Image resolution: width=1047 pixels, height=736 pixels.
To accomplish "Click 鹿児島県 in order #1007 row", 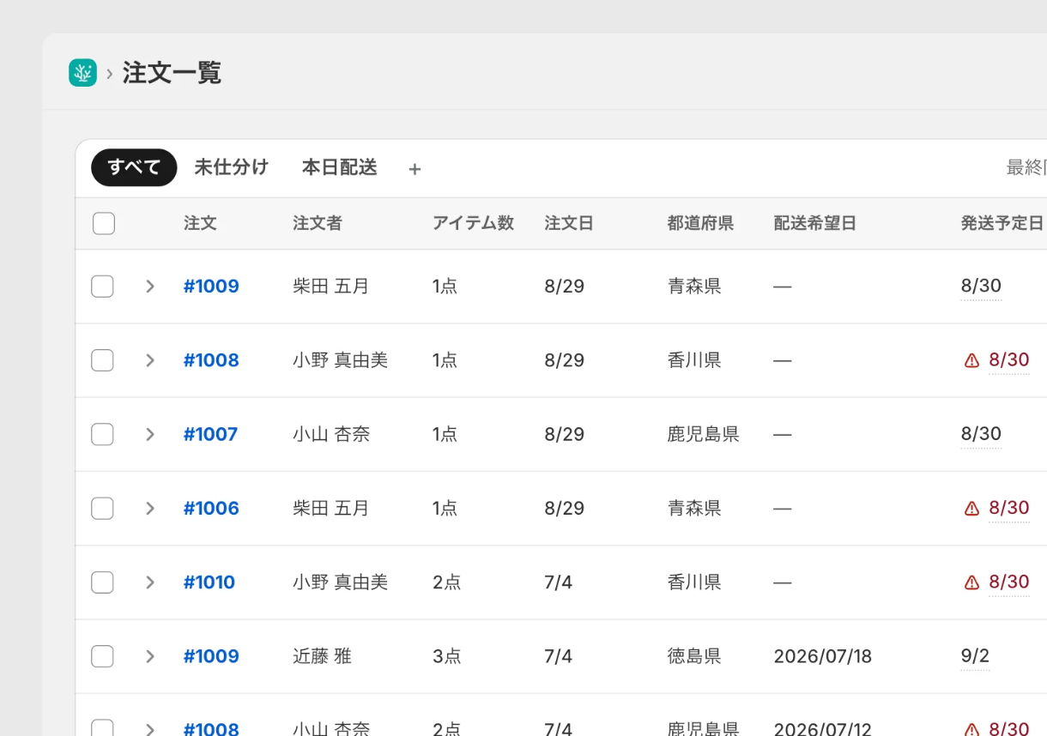I will (703, 434).
